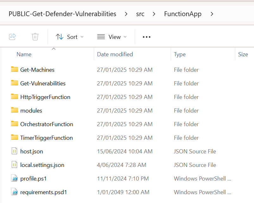Viewport: 254px width, 203px height.
Task: Select the OrchestratorFunction folder icon
Action: (x=15, y=124)
